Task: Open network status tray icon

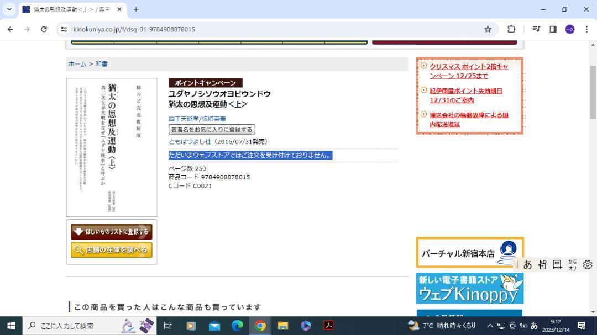Action: pyautogui.click(x=501, y=326)
